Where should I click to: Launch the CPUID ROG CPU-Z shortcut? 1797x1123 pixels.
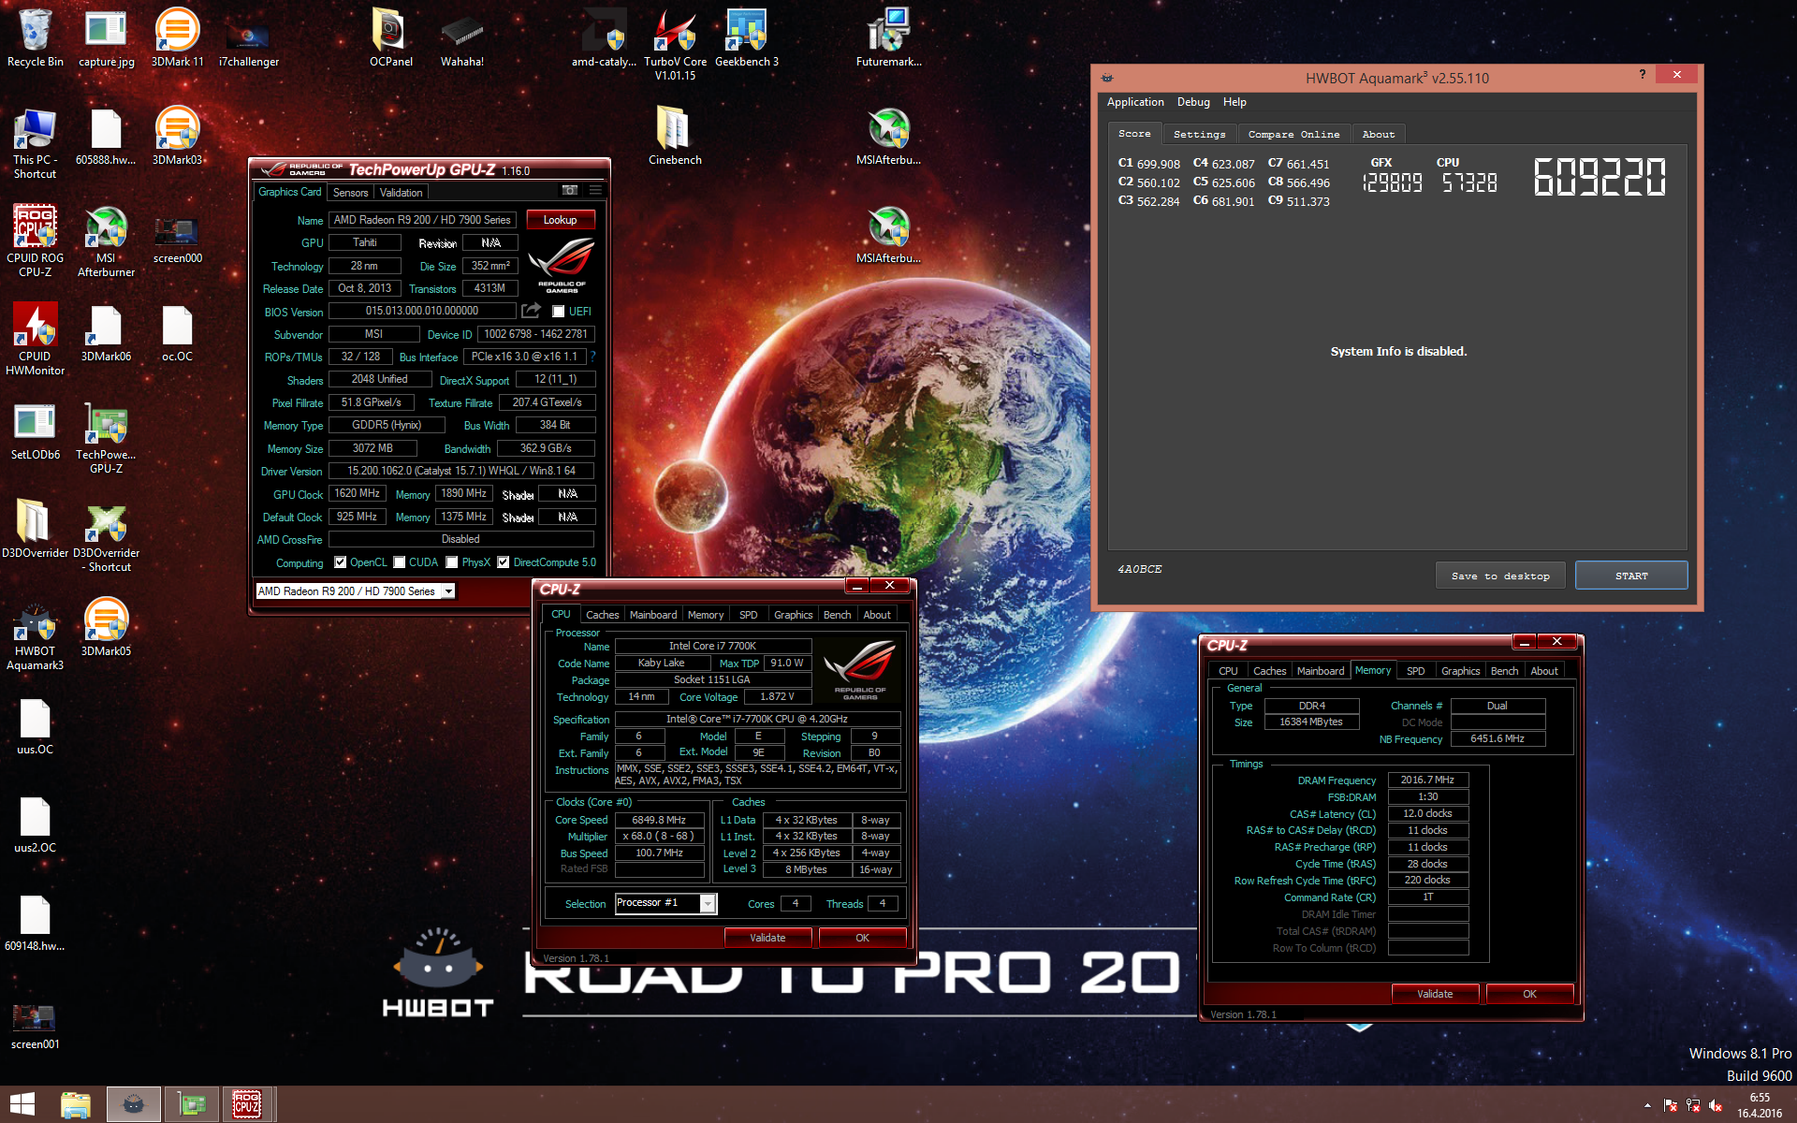(x=35, y=241)
